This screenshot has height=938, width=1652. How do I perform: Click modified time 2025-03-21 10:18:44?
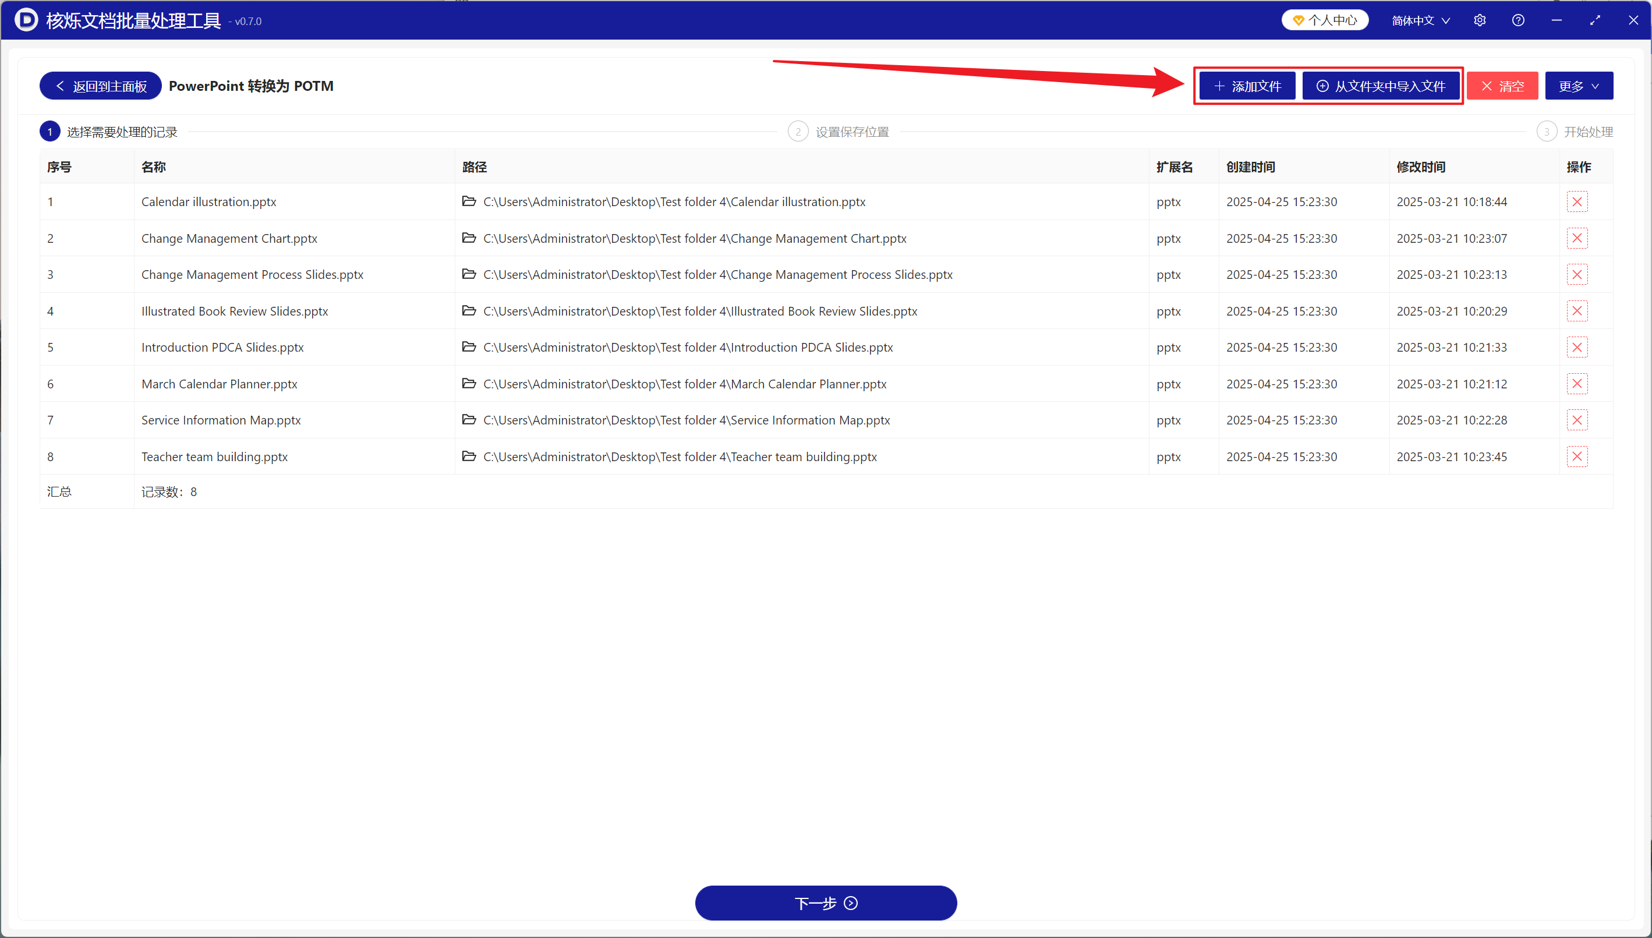[x=1452, y=201]
